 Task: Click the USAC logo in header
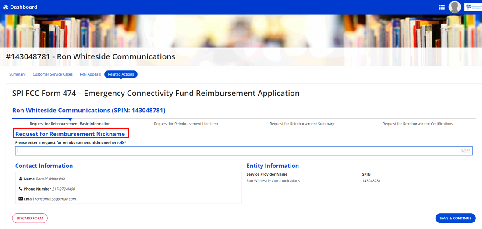[x=473, y=7]
